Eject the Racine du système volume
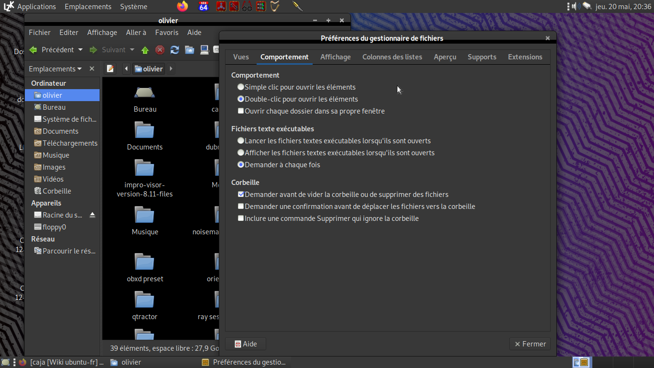This screenshot has width=654, height=368. (92, 215)
